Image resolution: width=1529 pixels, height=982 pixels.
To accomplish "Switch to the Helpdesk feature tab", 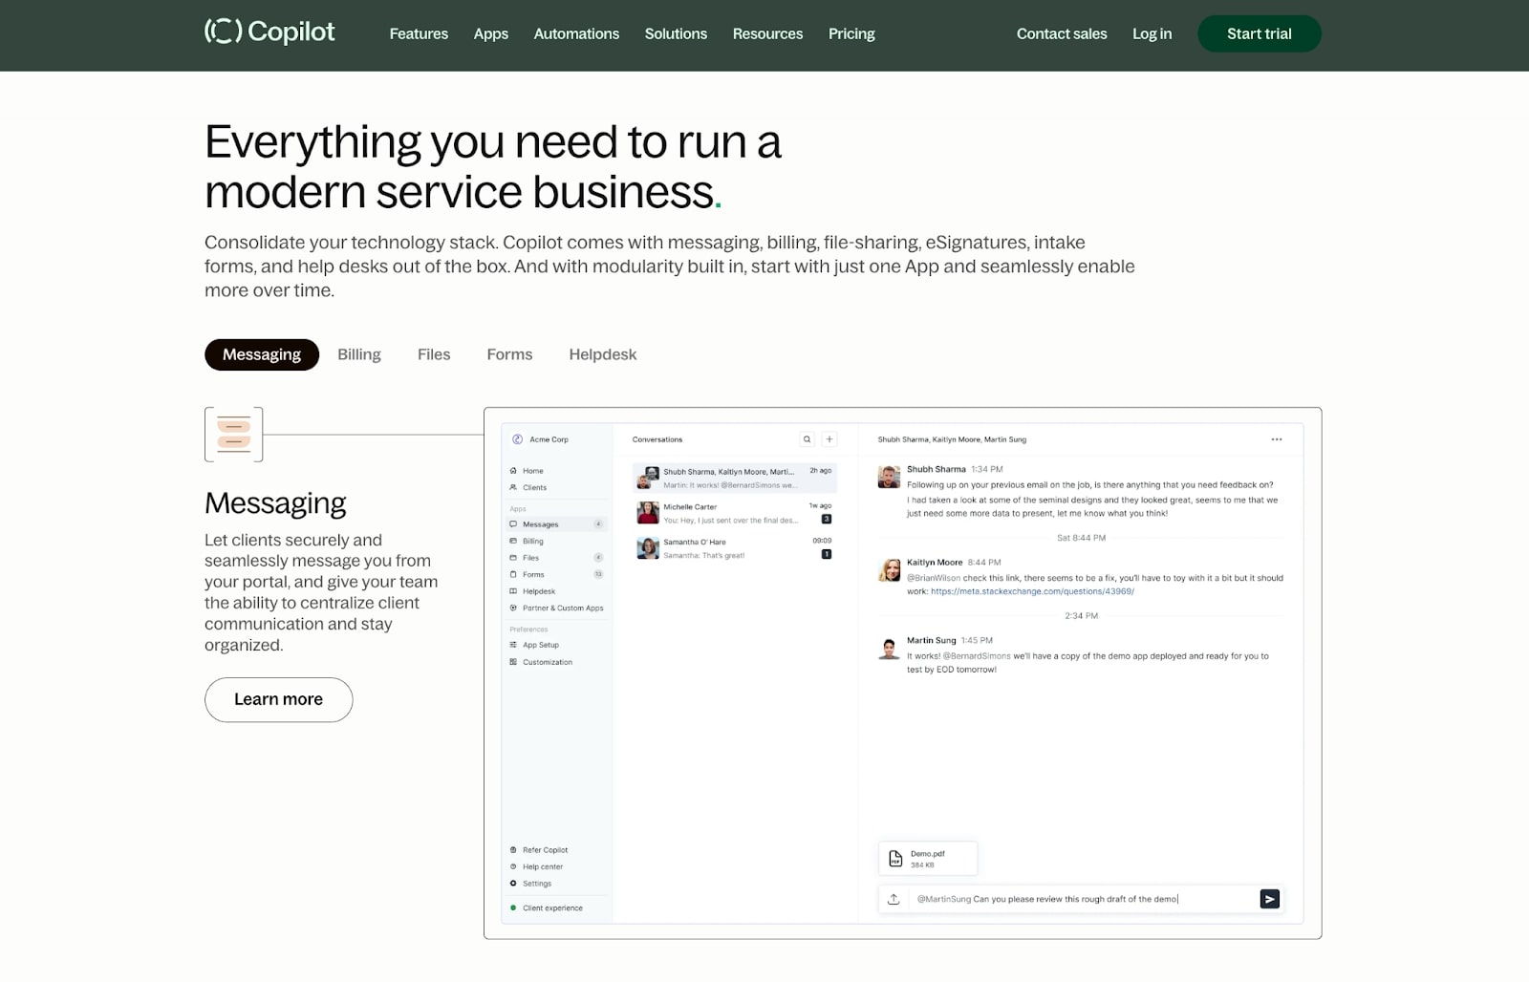I will (x=602, y=354).
